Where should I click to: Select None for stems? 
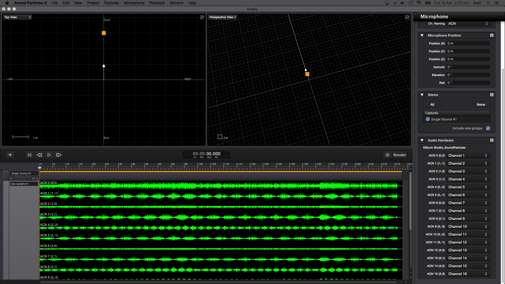click(481, 104)
